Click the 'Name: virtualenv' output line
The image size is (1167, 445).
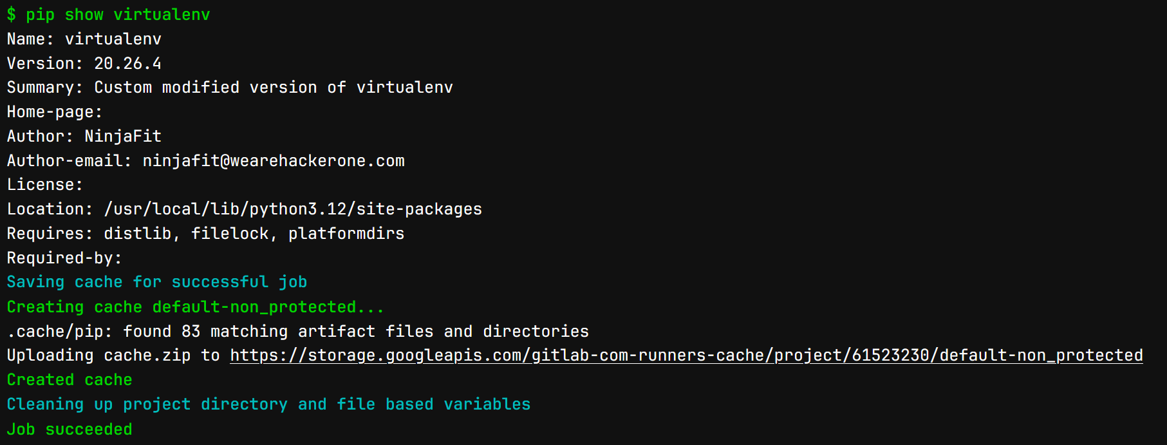pos(84,39)
